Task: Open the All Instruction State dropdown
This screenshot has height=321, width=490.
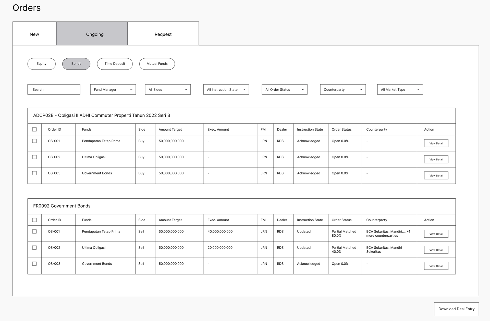Action: pyautogui.click(x=226, y=89)
